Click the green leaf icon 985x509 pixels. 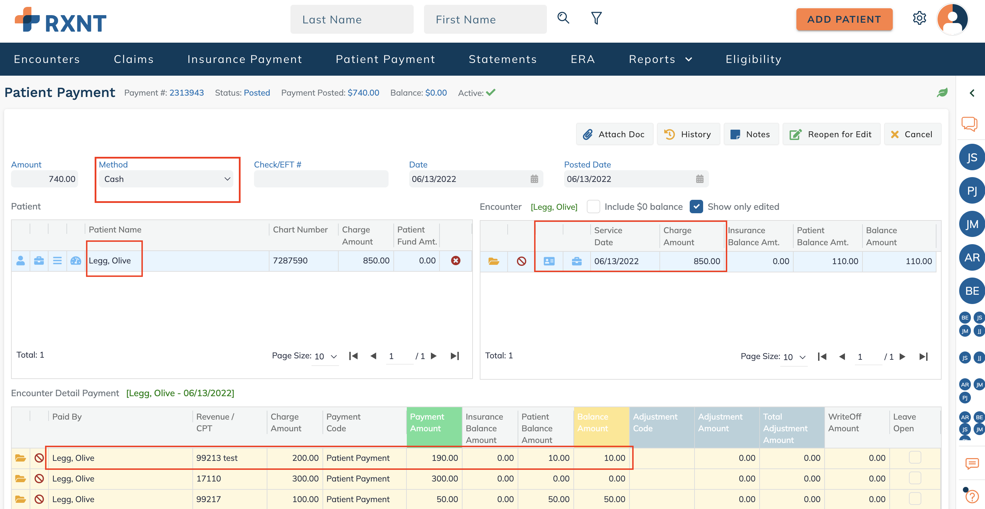942,93
